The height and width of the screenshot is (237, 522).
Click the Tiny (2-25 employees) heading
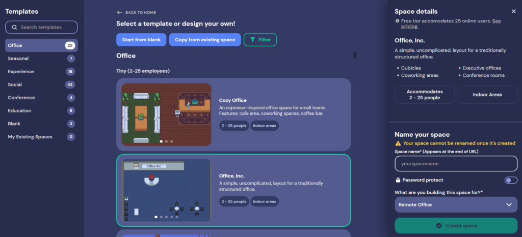tap(143, 71)
